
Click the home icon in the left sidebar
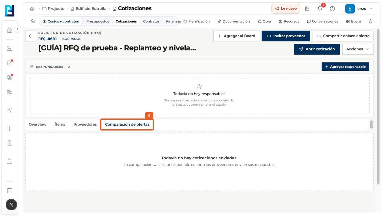(10, 30)
